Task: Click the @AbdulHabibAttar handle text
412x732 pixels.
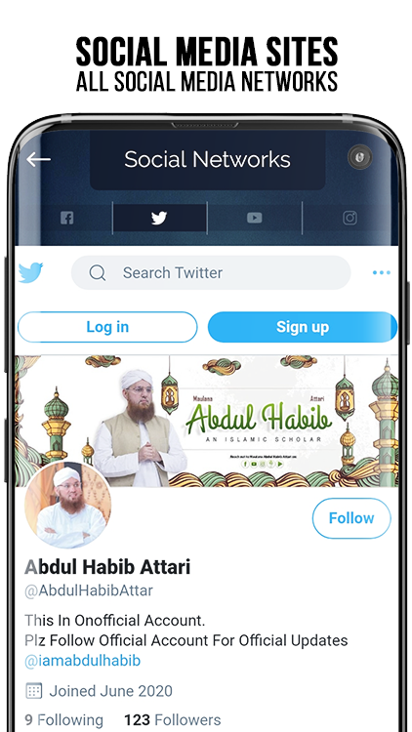Action: pyautogui.click(x=89, y=590)
